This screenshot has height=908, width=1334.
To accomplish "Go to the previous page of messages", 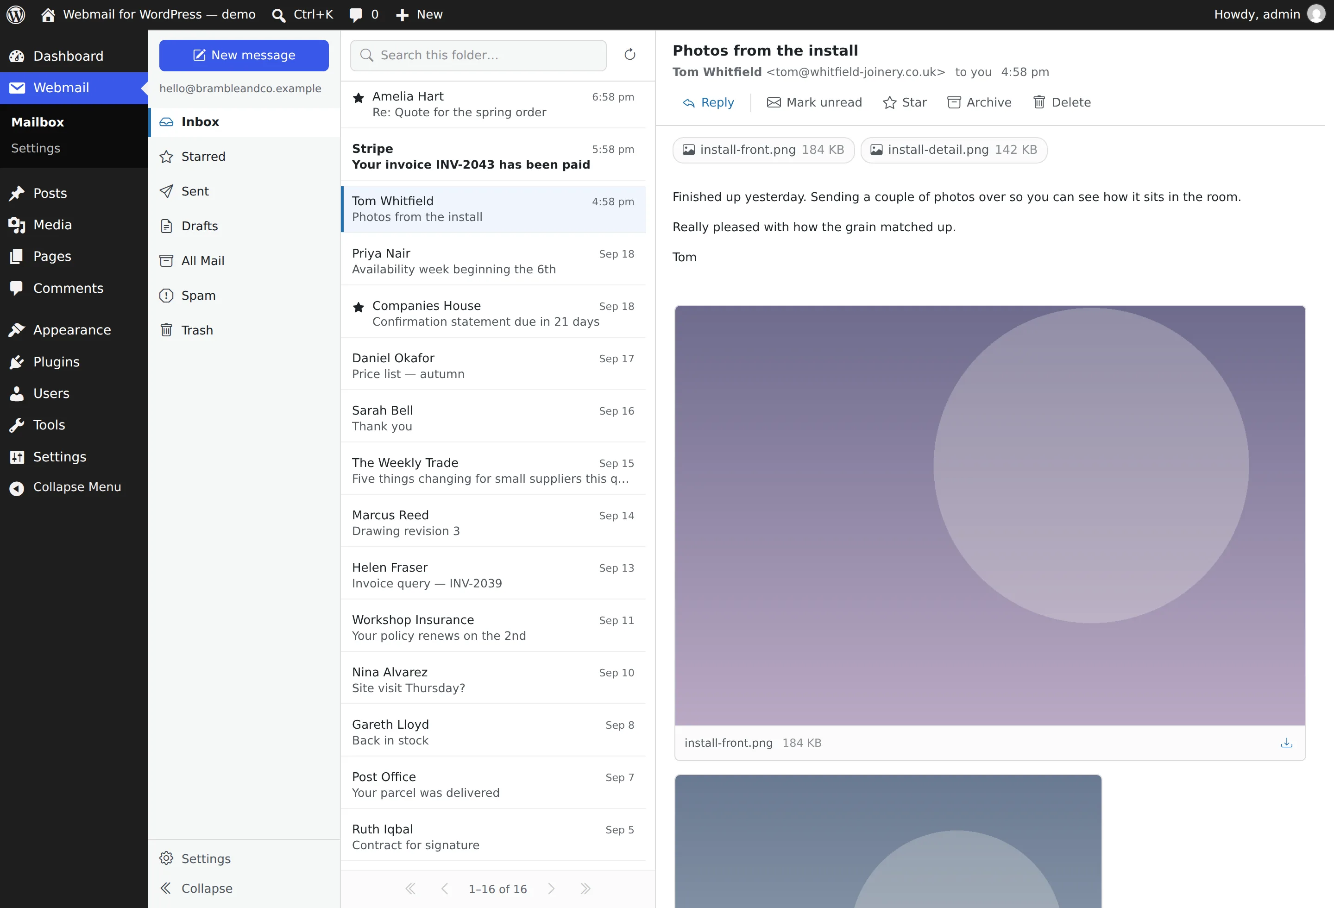I will pos(444,889).
